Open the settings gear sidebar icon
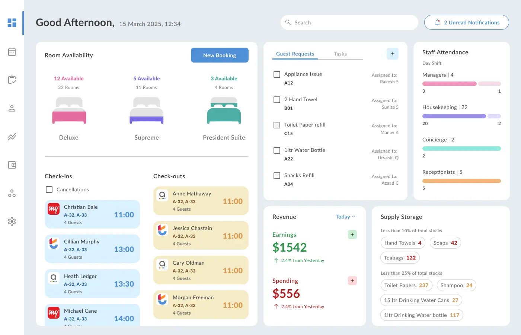 pyautogui.click(x=12, y=221)
